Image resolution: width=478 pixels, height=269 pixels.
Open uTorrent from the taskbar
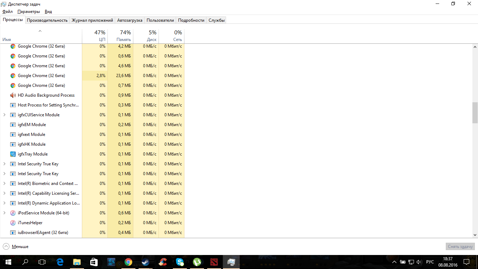click(x=197, y=262)
